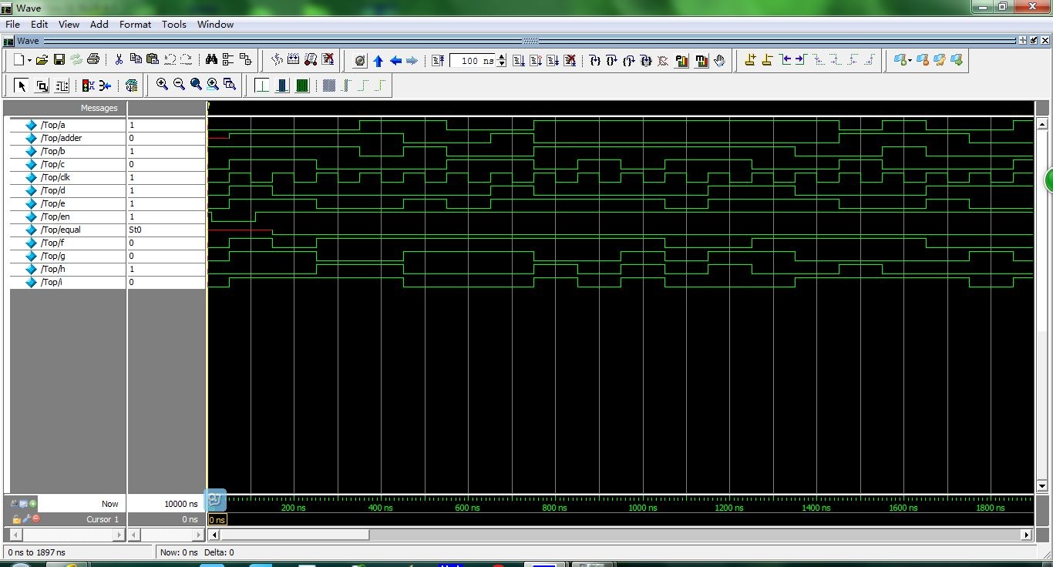Click the Zoom Out magnifier icon
This screenshot has height=567, width=1053.
coord(179,84)
